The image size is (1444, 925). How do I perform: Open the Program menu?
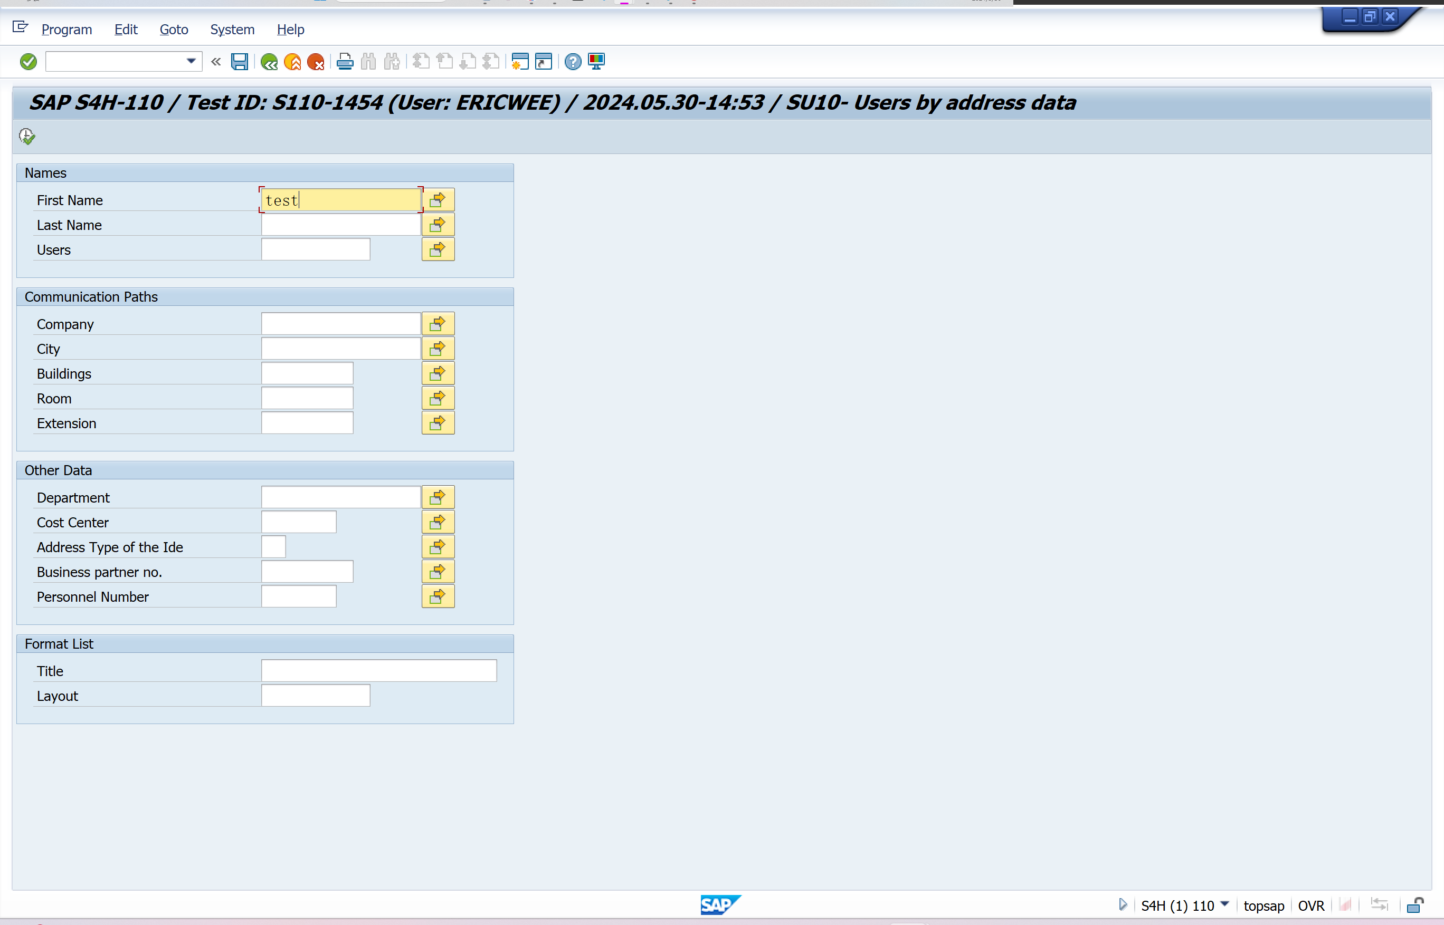tap(66, 30)
